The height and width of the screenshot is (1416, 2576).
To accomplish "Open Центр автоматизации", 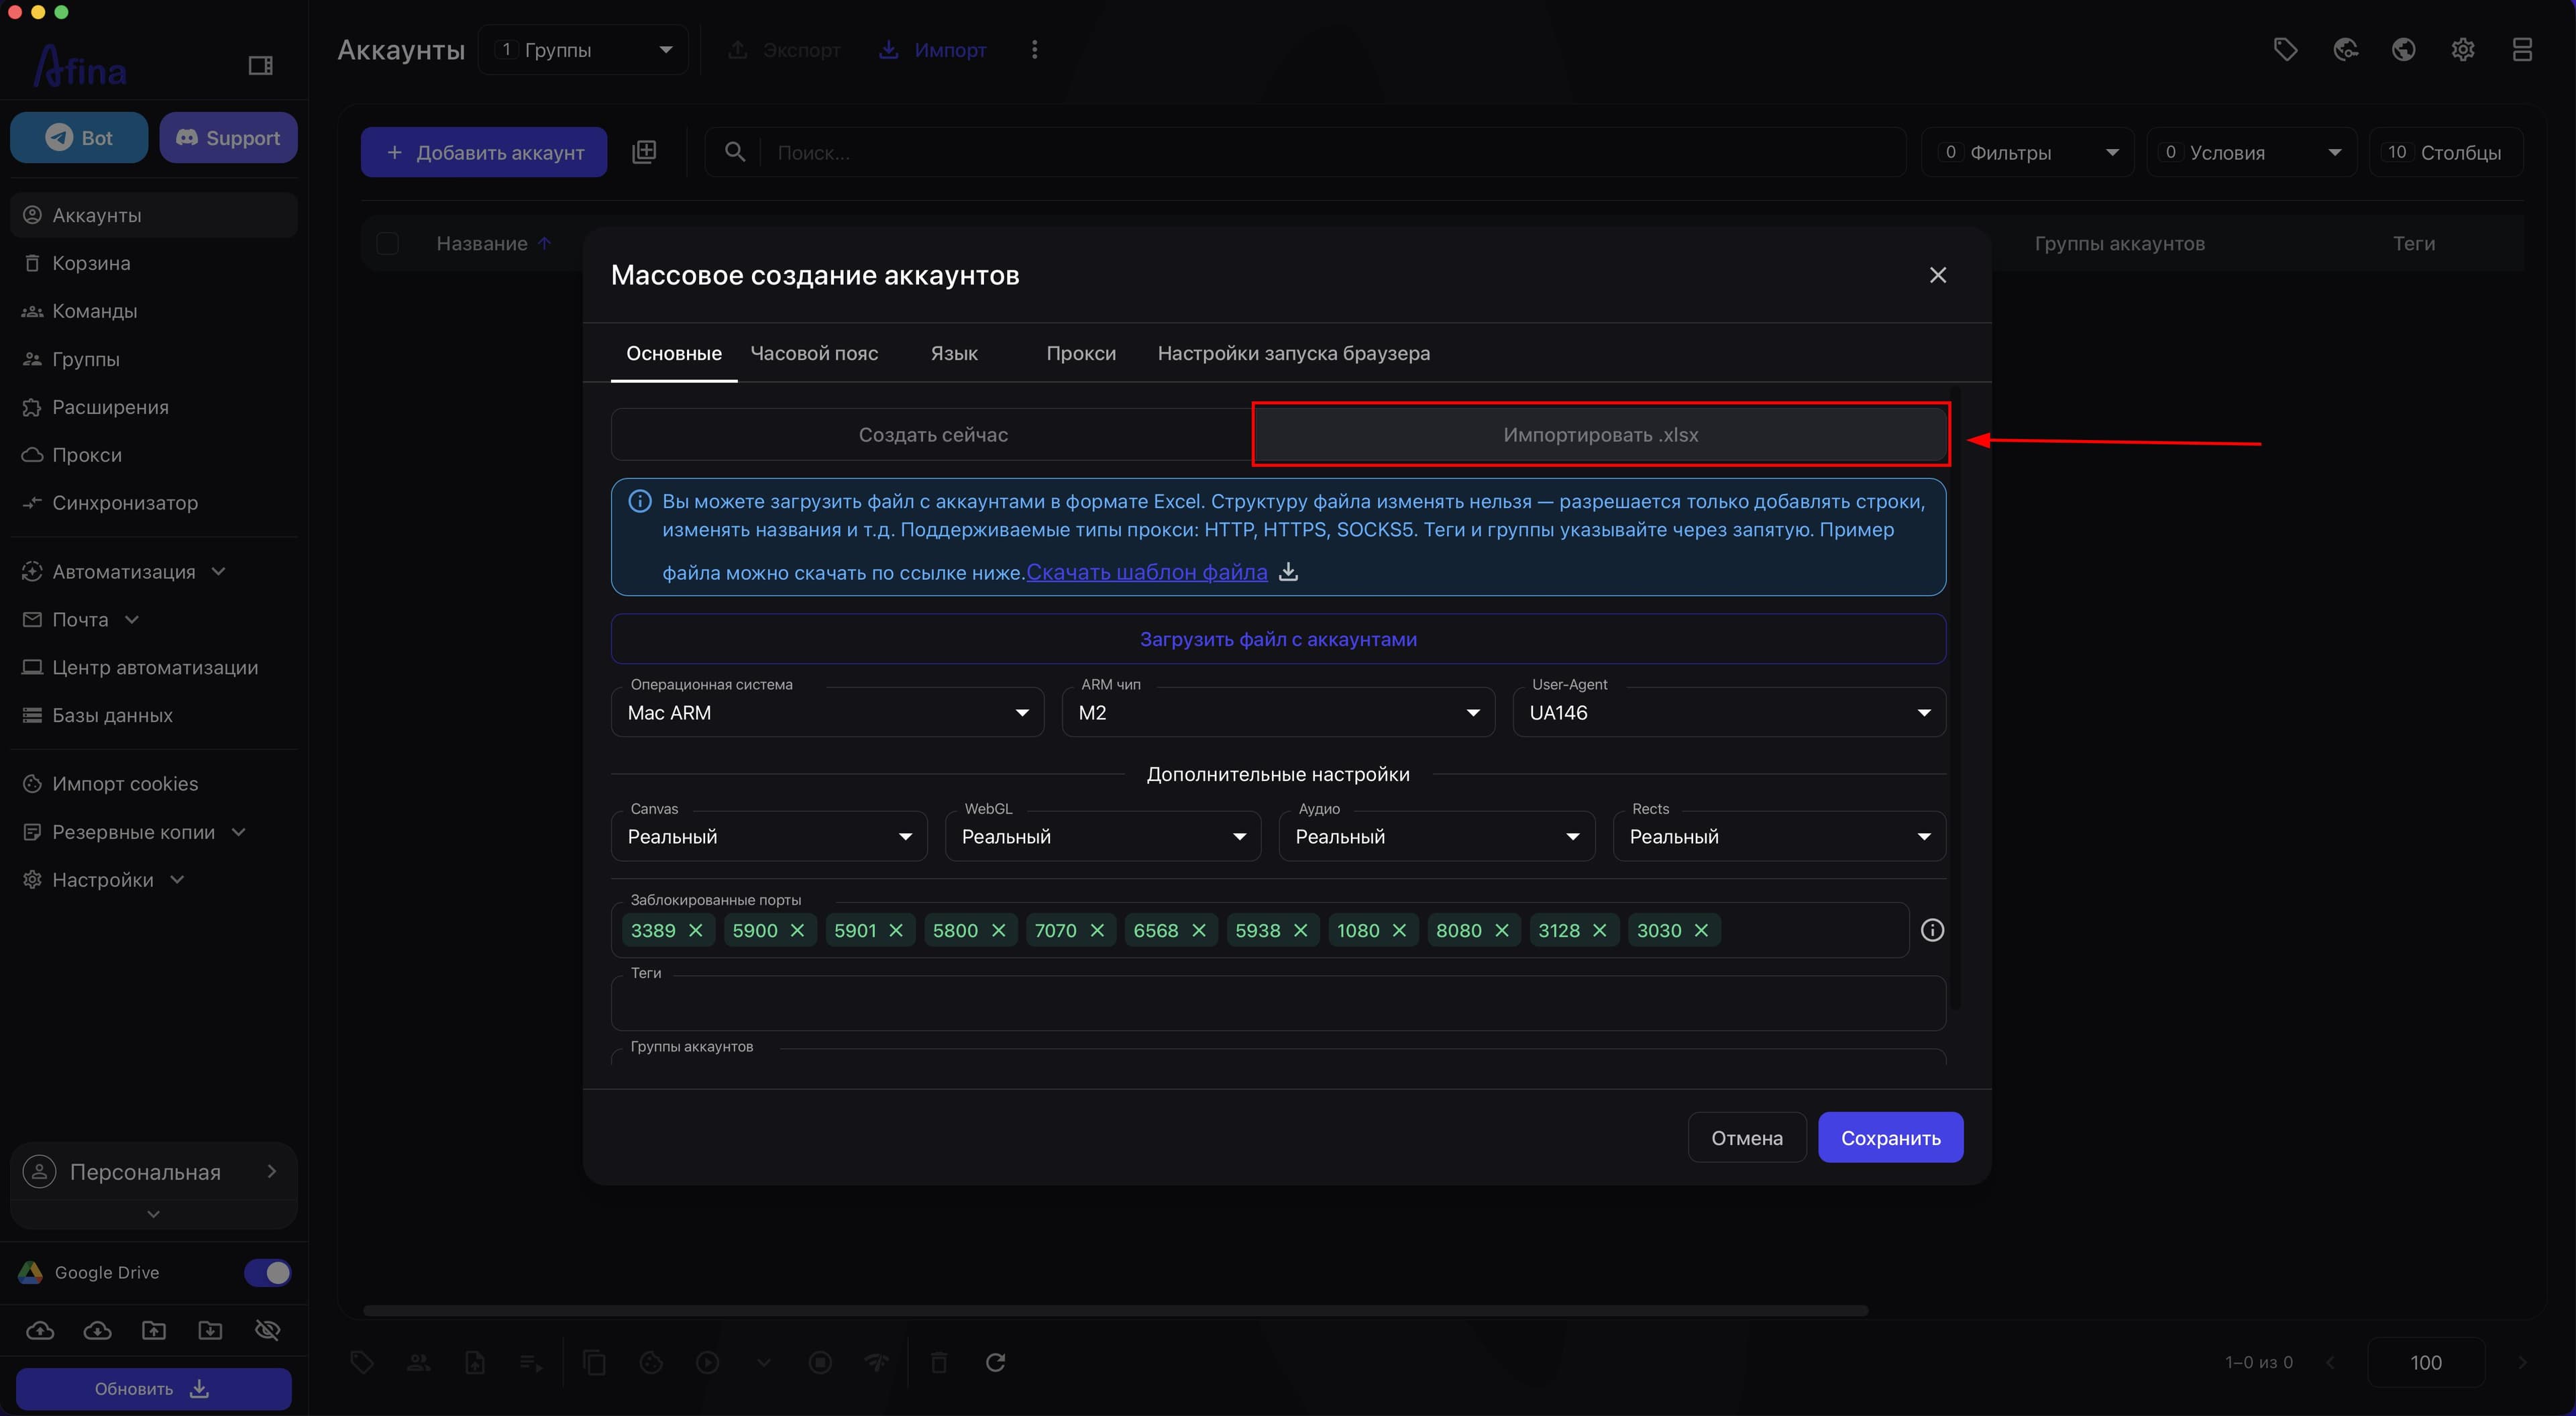I will [x=154, y=668].
